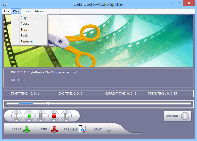The image size is (197, 141).
Task: Click the green play round button
Action: 29,116
